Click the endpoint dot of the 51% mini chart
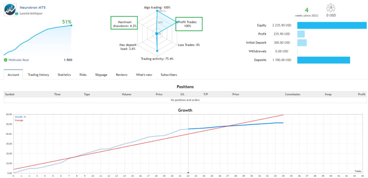The image size is (368, 178). (x=71, y=25)
